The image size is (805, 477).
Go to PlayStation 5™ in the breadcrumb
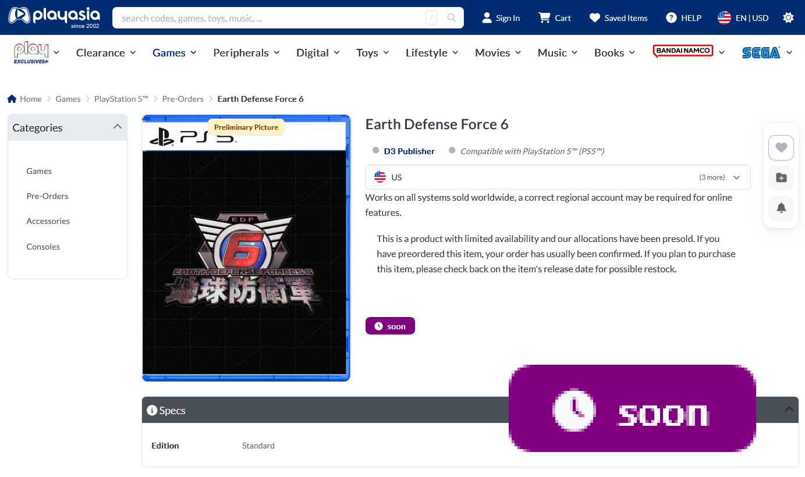pos(122,99)
